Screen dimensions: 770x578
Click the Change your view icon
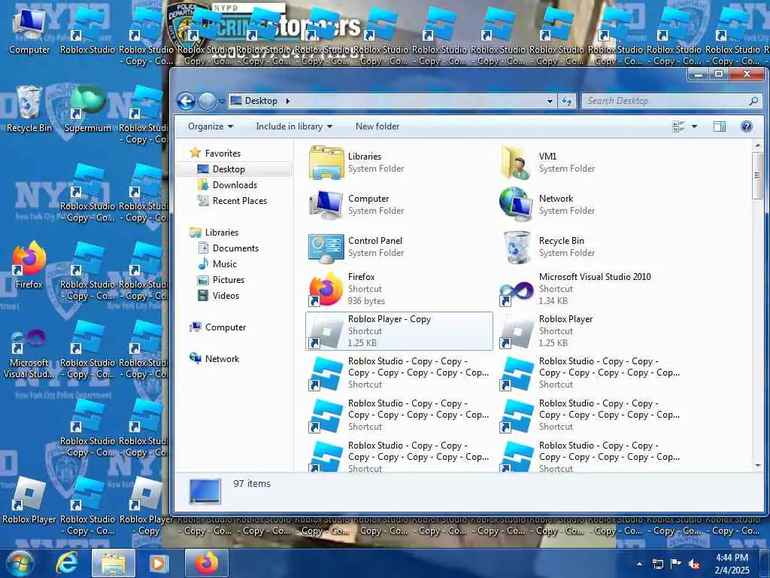678,126
